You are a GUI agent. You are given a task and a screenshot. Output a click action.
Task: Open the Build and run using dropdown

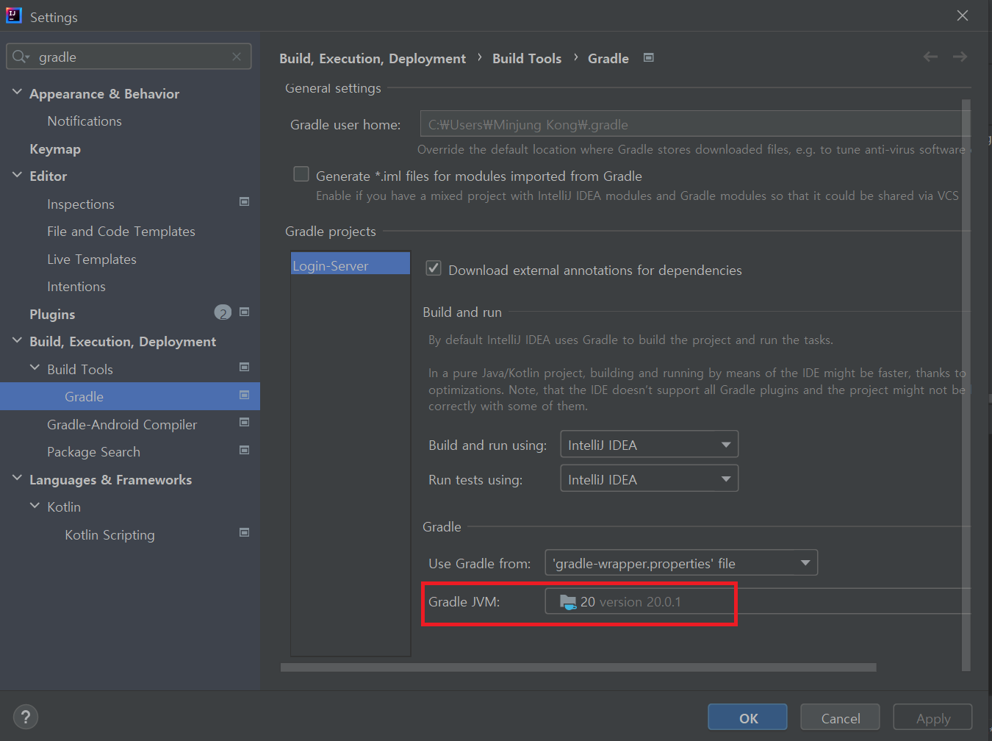[x=649, y=444]
